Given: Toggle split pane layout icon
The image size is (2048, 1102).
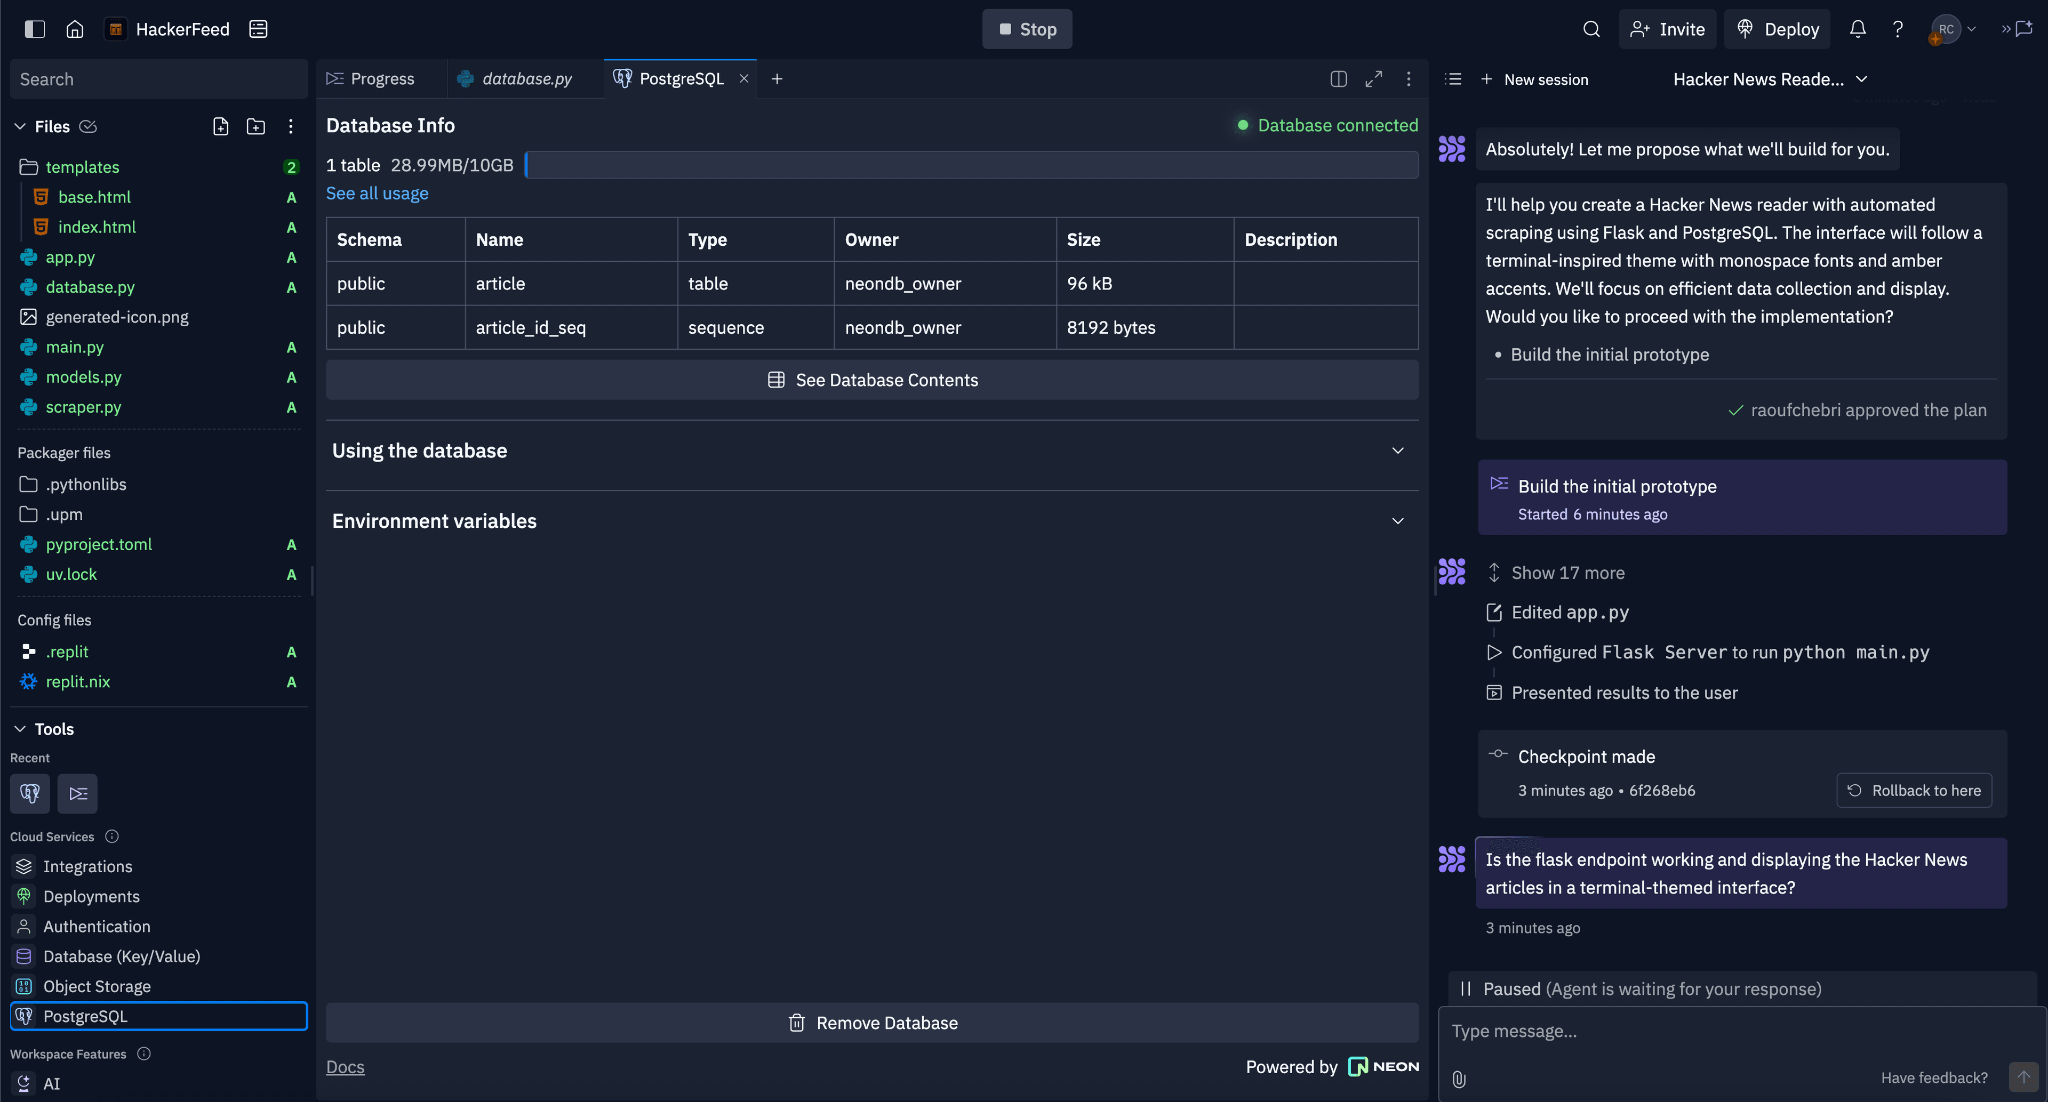Looking at the screenshot, I should click(1338, 79).
